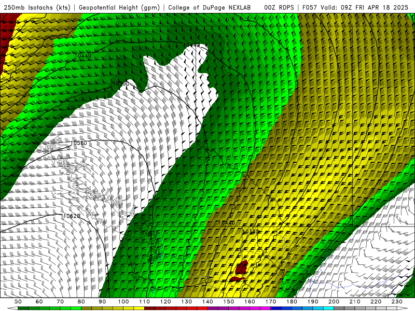Click the cyan swatch just before '200'
This screenshot has height=311, width=415.
tap(329, 308)
